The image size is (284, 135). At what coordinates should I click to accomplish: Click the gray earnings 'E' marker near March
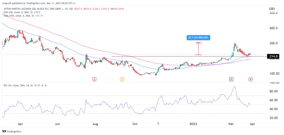(x=231, y=79)
